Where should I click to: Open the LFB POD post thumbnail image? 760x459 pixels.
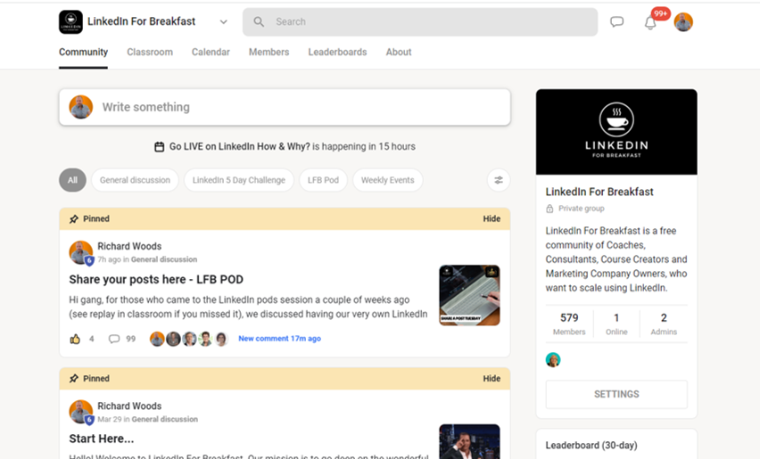[x=469, y=295]
